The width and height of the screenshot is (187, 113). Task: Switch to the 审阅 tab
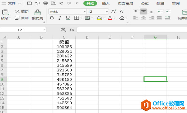pyautogui.click(x=176, y=3)
